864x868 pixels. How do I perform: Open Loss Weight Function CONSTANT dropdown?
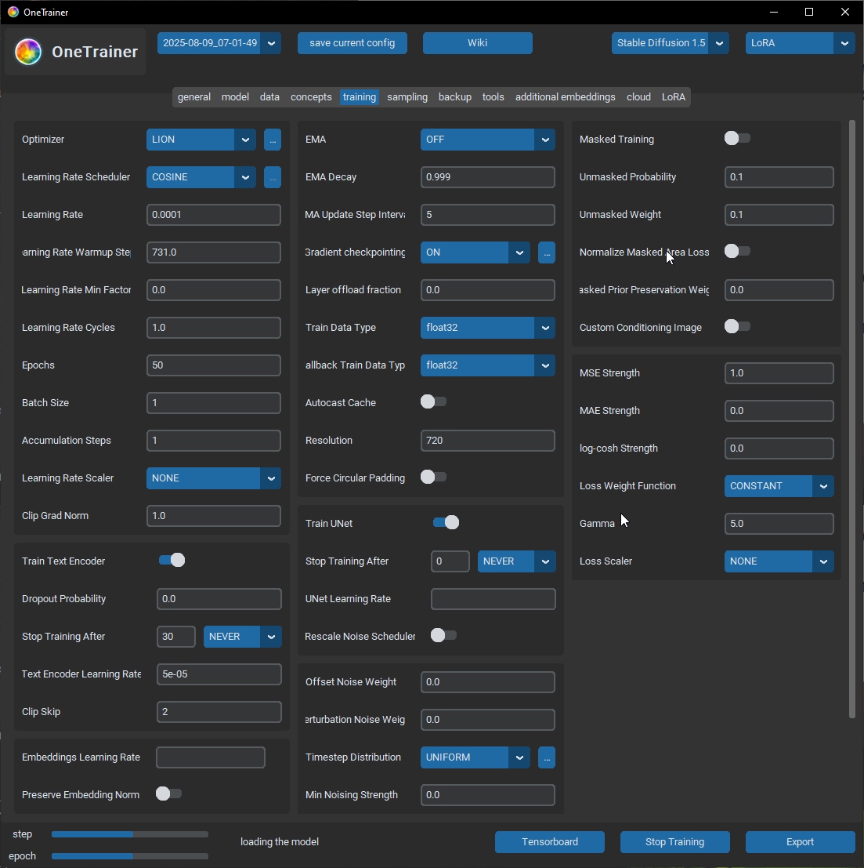(779, 486)
